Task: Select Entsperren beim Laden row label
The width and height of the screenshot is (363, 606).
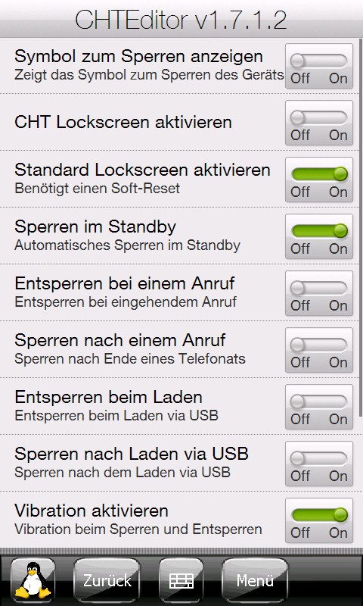Action: tap(108, 397)
